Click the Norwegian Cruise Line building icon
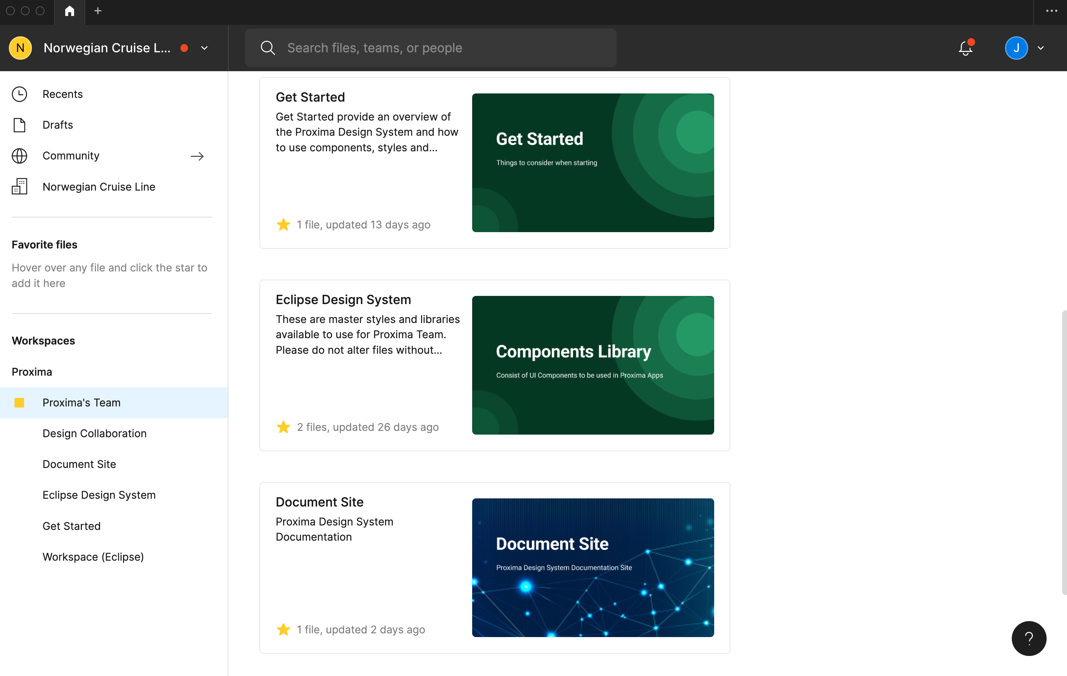The image size is (1067, 676). [x=20, y=187]
